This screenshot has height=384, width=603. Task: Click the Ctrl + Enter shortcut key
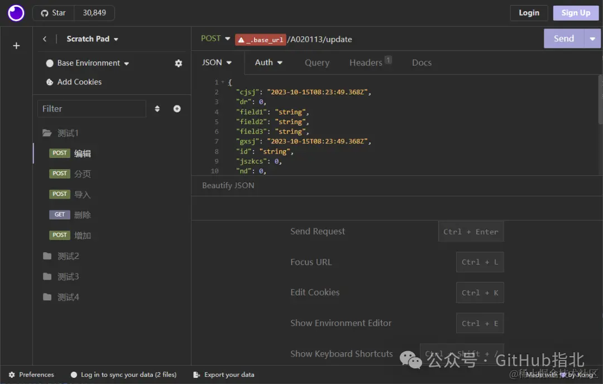471,232
